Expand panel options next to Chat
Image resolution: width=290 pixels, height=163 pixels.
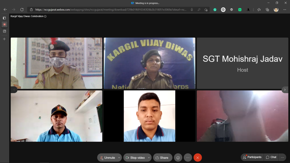point(282,157)
